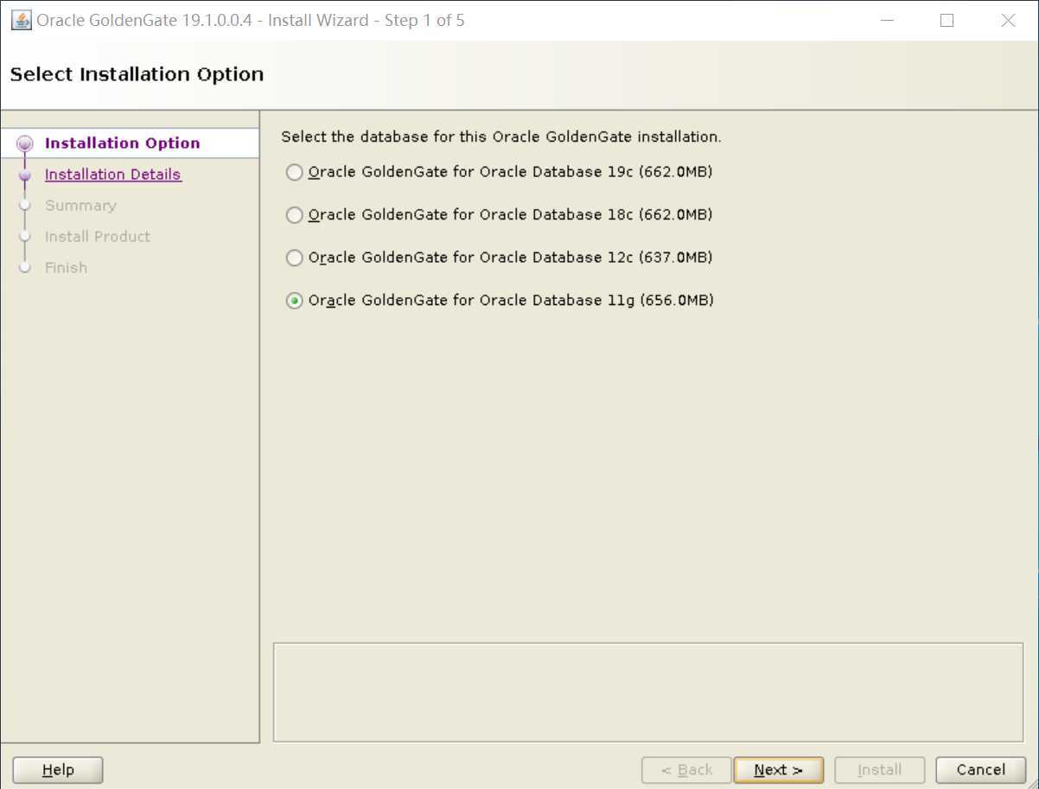Click the Finish step label
The width and height of the screenshot is (1039, 789).
[x=66, y=268]
